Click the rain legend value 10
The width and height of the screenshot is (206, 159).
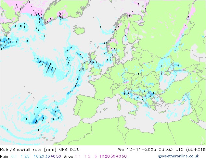pyautogui.click(x=36, y=156)
